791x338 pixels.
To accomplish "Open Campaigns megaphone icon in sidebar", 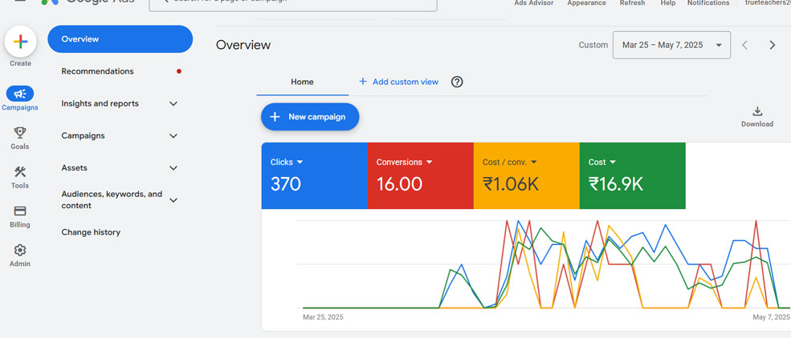I will point(20,94).
